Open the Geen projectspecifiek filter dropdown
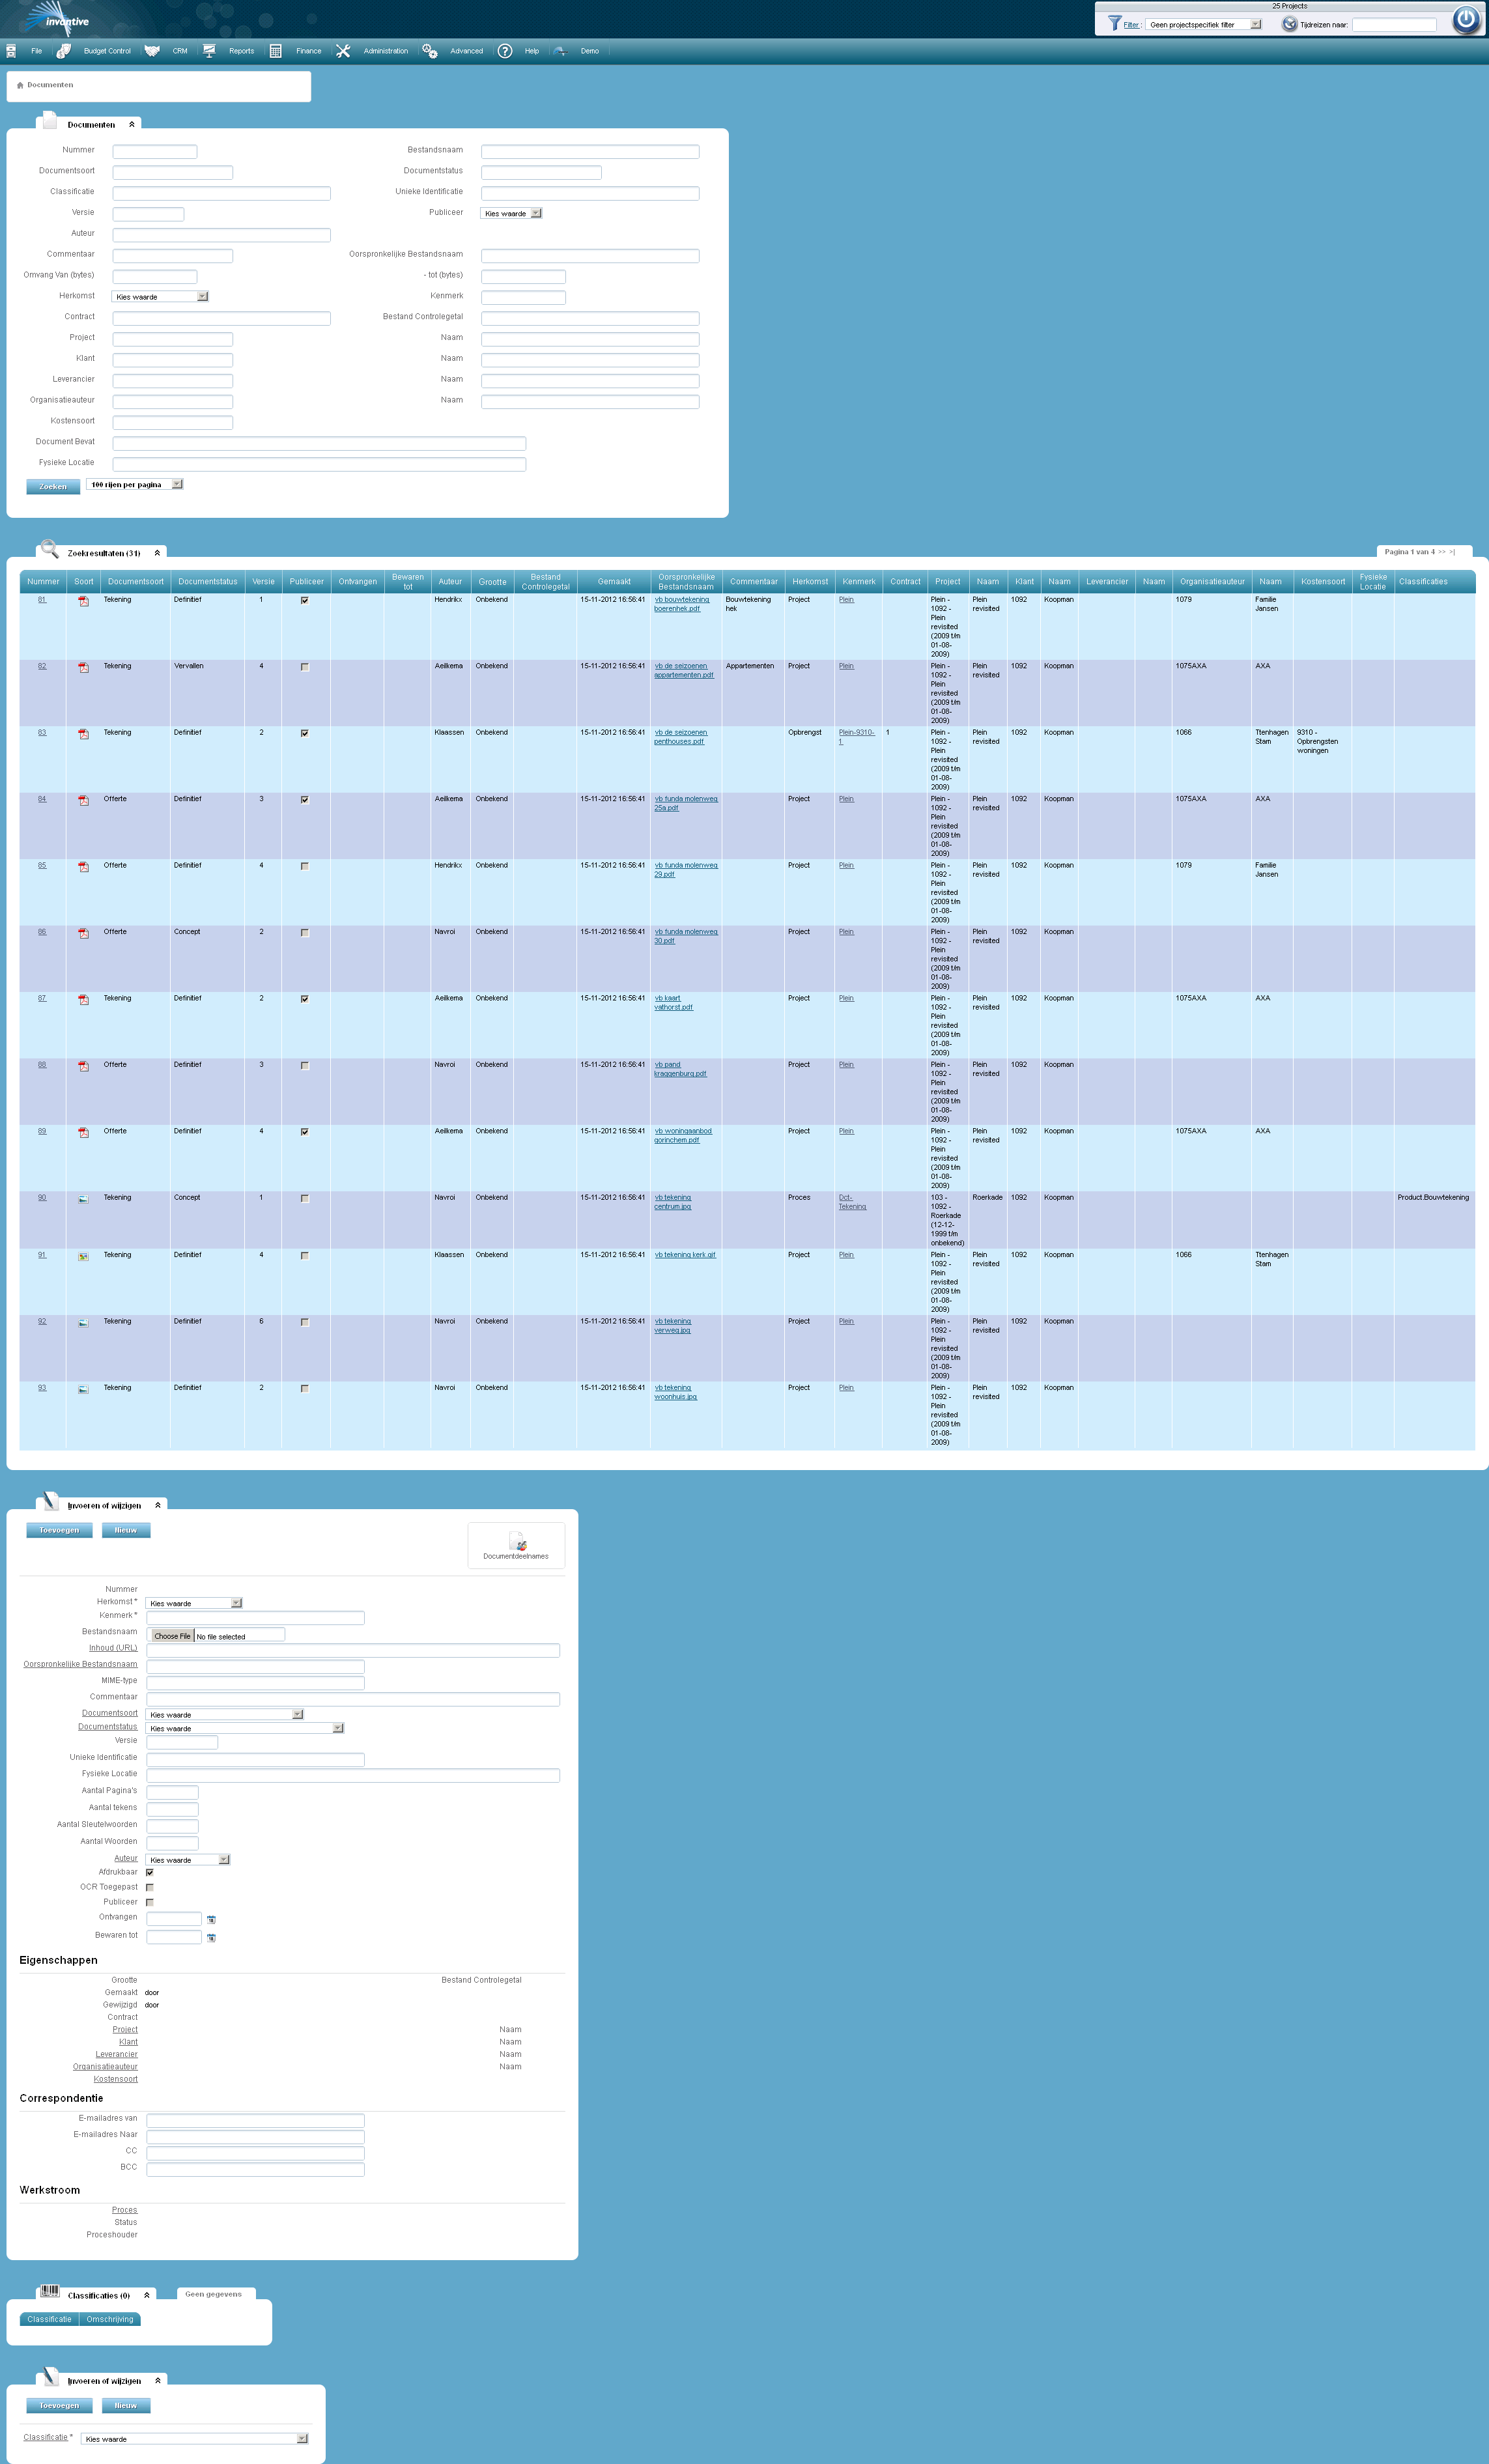This screenshot has height=2464, width=1489. coord(1203,24)
